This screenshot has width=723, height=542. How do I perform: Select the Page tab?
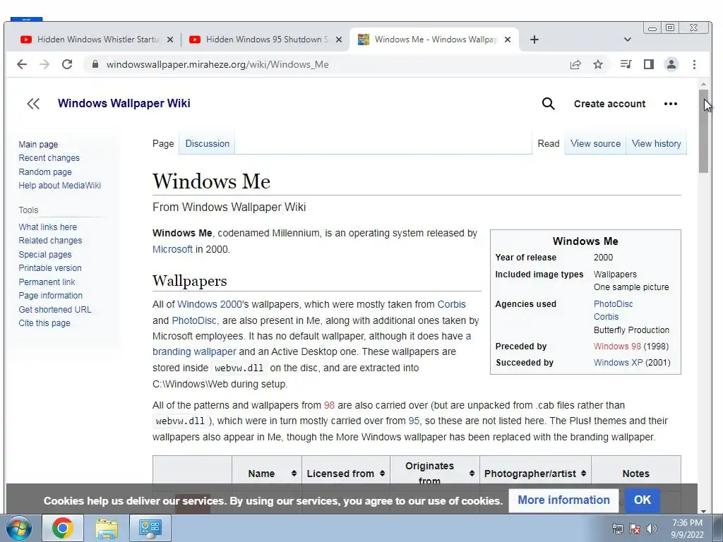click(163, 143)
